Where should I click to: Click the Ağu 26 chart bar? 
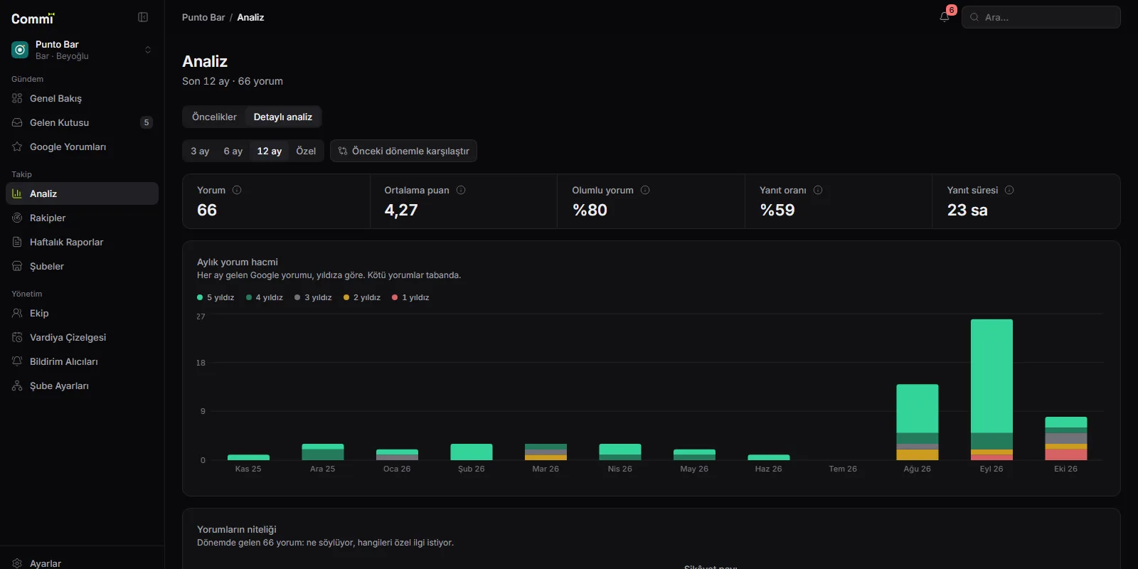click(918, 422)
